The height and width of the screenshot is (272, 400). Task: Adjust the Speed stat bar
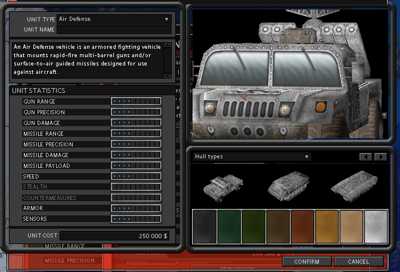137,176
